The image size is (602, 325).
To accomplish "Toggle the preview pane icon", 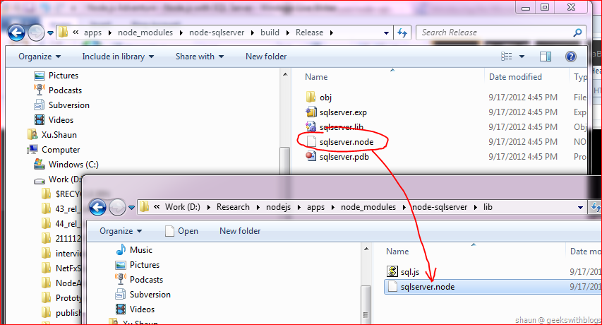I will point(545,57).
